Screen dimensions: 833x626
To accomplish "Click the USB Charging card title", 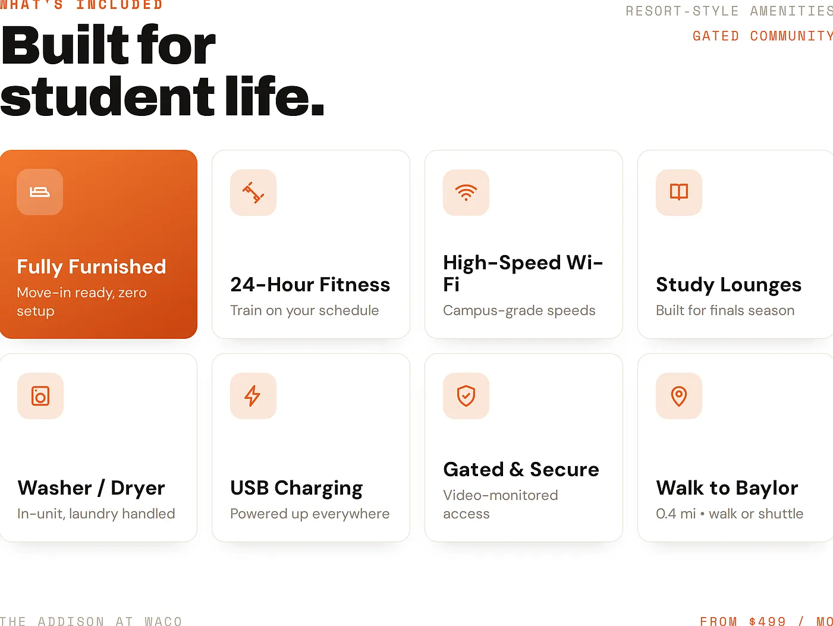I will 297,488.
